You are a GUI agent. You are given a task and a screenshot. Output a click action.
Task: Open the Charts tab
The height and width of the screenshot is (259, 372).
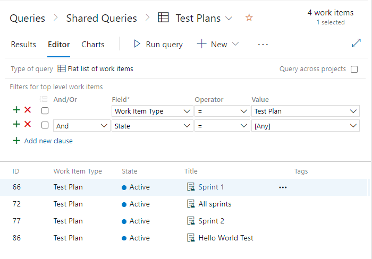tap(92, 45)
